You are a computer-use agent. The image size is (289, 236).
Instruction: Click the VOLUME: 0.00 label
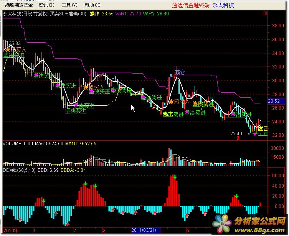coord(18,144)
